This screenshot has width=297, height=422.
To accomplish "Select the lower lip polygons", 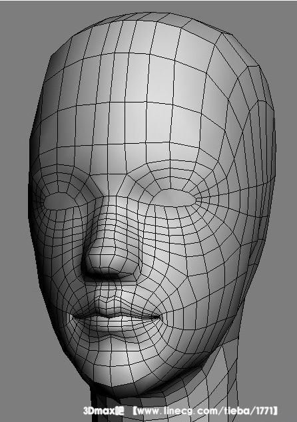I will click(x=115, y=327).
